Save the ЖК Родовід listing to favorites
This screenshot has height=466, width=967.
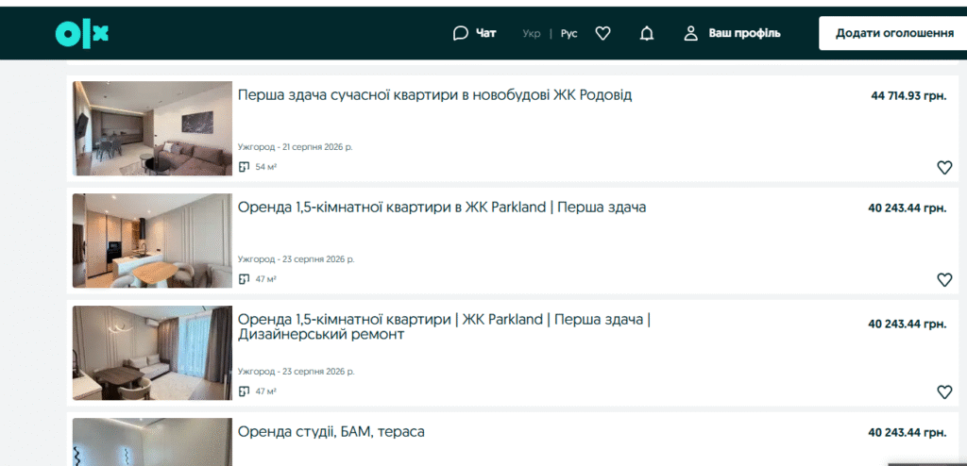click(944, 167)
